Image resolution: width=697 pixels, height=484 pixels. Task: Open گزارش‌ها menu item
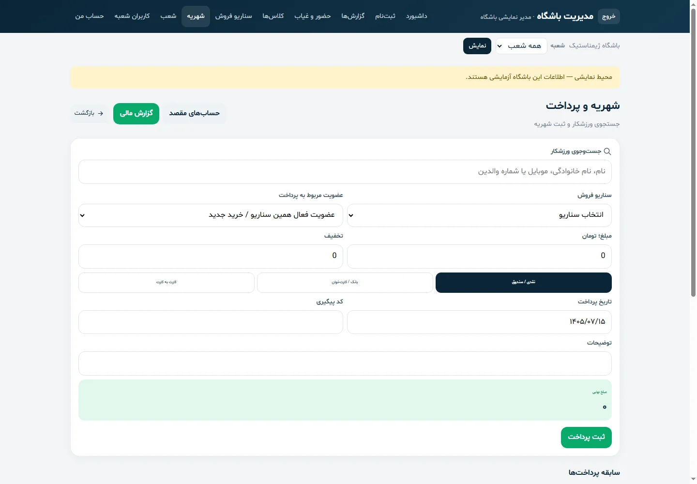click(x=353, y=16)
